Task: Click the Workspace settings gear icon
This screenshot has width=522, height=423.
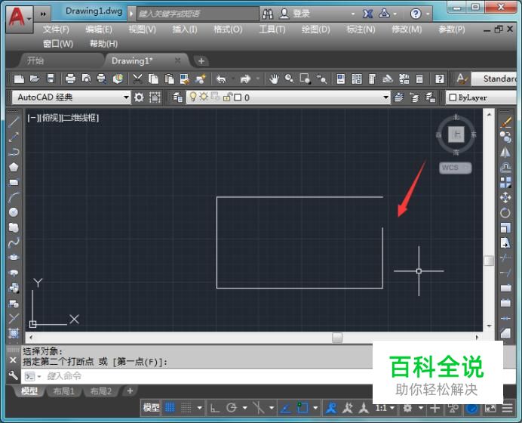Action: pos(139,97)
